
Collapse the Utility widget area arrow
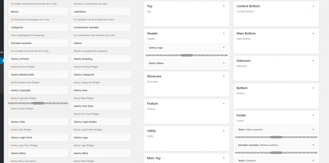click(224, 131)
